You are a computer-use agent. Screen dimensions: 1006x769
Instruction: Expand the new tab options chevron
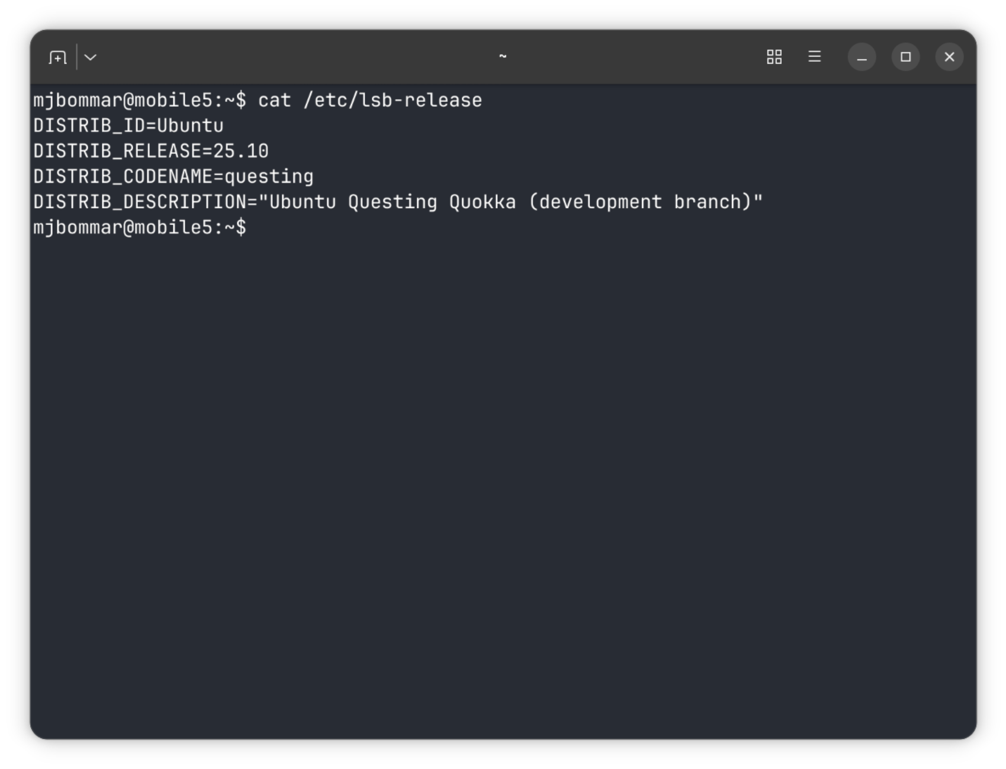(91, 57)
